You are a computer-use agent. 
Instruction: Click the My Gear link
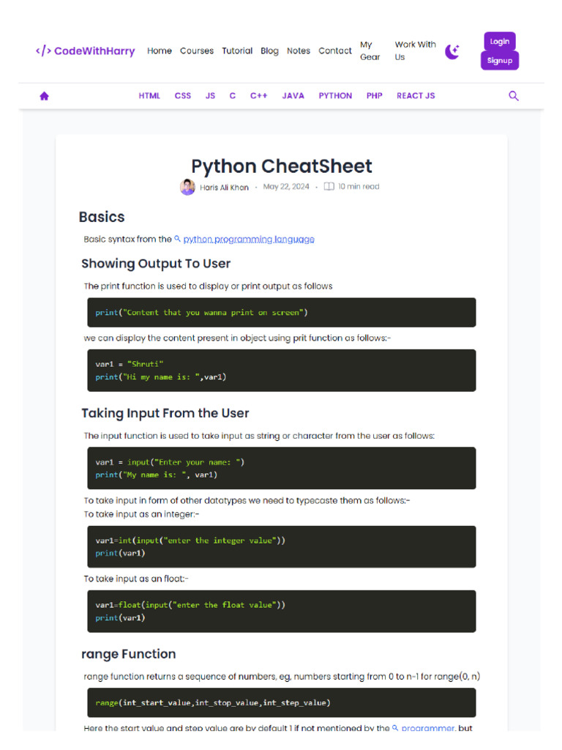click(370, 51)
